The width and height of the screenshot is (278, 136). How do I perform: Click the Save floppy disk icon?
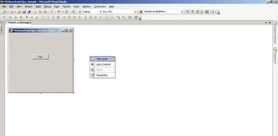pos(24,12)
